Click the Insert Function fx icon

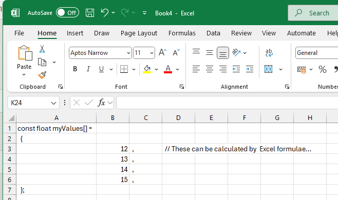click(101, 103)
